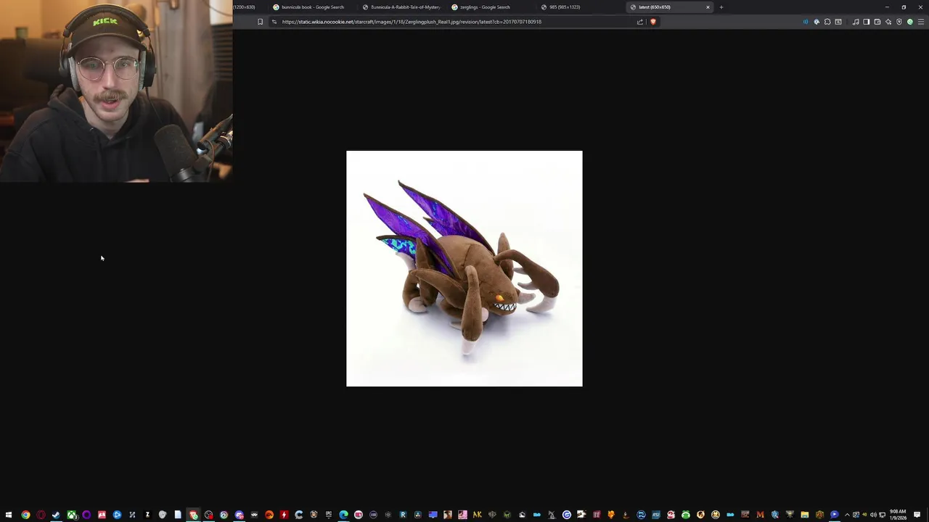
Task: Open the 'AK' taskbar icon
Action: [x=477, y=515]
